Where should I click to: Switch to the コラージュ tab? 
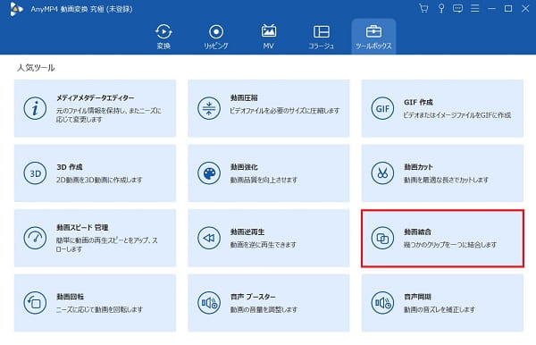click(321, 37)
